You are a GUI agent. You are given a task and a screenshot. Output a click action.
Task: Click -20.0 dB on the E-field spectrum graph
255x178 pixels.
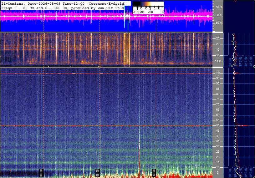click(x=251, y=172)
